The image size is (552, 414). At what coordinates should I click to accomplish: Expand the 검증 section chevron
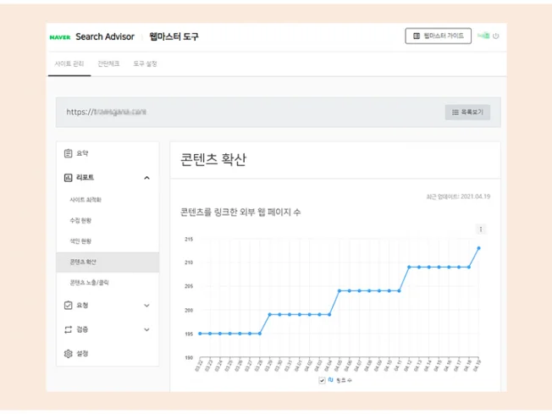coord(146,330)
